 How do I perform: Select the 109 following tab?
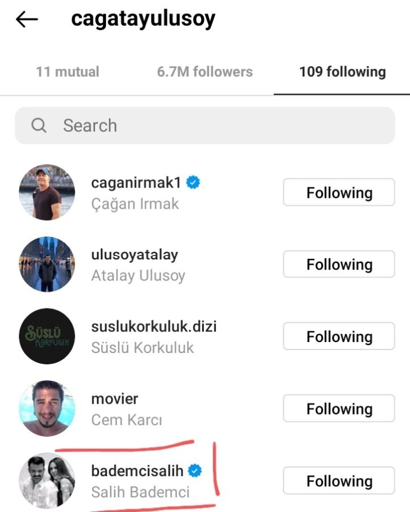(x=342, y=72)
